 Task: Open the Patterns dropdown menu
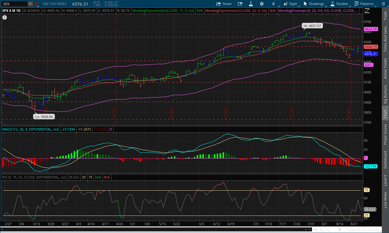point(364,4)
